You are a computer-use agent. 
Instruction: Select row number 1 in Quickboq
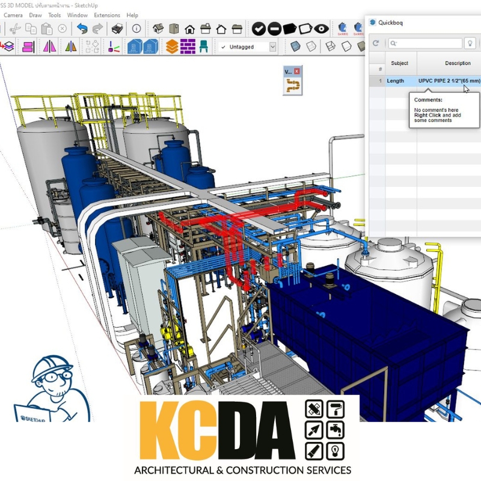tap(378, 81)
